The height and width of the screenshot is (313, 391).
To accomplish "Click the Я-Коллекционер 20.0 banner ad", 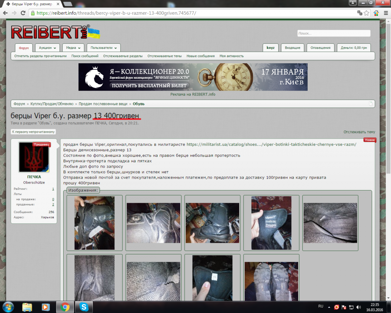I will click(x=193, y=77).
